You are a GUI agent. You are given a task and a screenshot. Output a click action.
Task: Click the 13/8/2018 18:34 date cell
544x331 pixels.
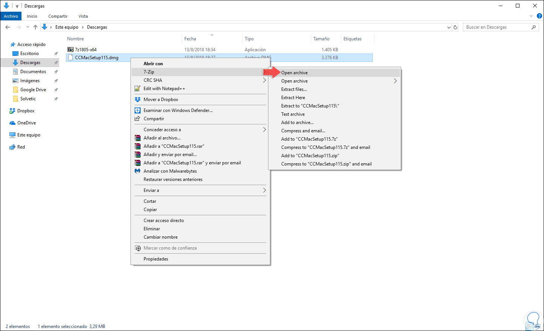[200, 49]
